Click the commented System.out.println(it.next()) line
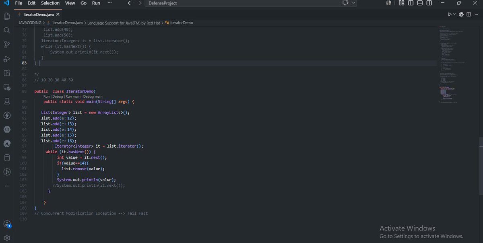Screen dimensions: 483x243 click(x=89, y=185)
